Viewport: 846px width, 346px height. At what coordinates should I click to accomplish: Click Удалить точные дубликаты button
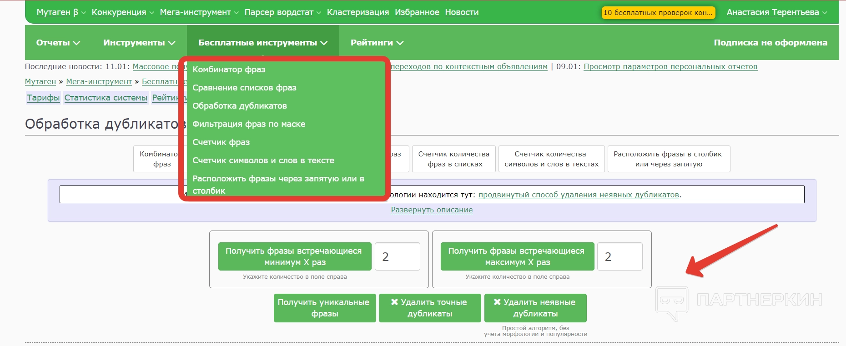point(430,308)
